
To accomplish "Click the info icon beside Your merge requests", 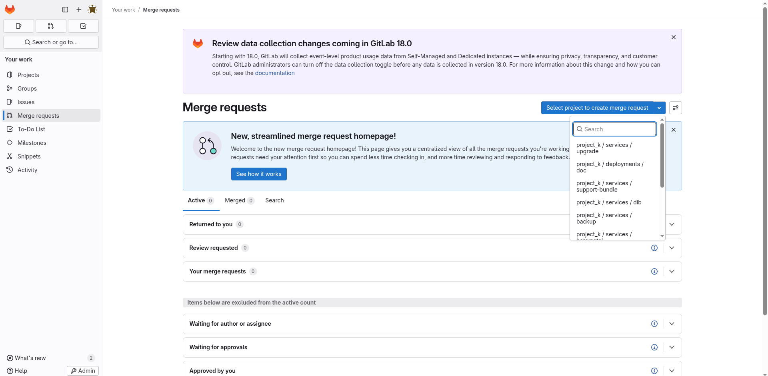I will [x=654, y=271].
